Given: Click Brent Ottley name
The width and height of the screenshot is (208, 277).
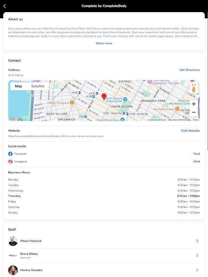Looking at the screenshot, I should [x=29, y=254].
